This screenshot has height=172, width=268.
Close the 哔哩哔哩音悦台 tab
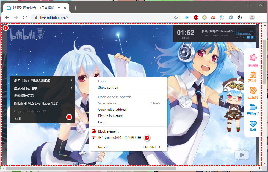point(65,8)
